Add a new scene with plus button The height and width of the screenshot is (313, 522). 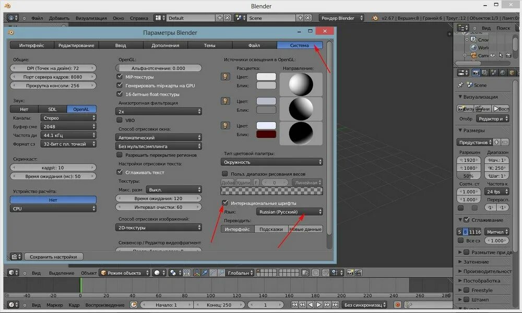tap(300, 18)
